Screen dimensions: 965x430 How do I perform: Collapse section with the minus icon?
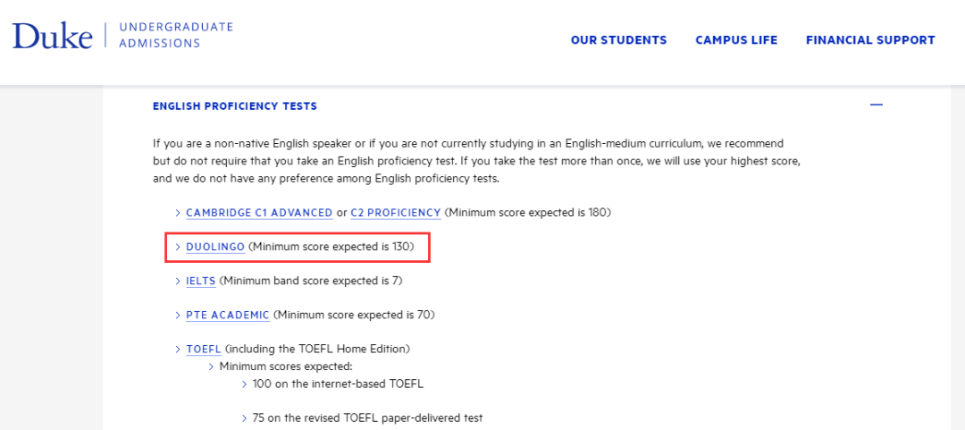877,105
